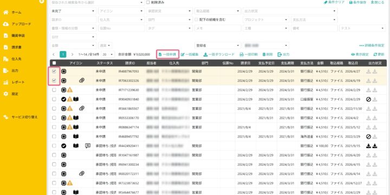Click the 設定 gear icon in sidebar
The width and height of the screenshot is (390, 195).
[6, 94]
